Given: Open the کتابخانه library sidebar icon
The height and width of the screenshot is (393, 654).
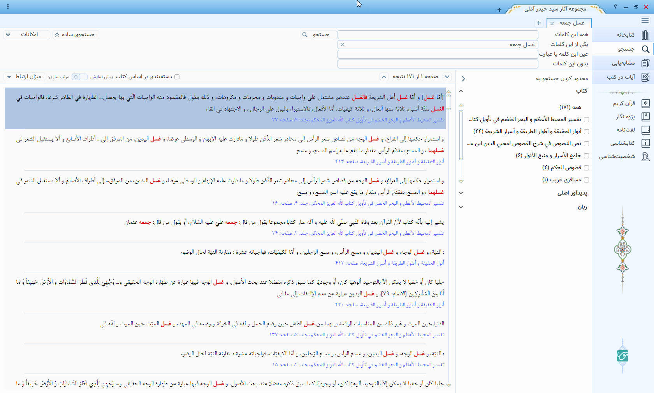Looking at the screenshot, I should (x=645, y=35).
